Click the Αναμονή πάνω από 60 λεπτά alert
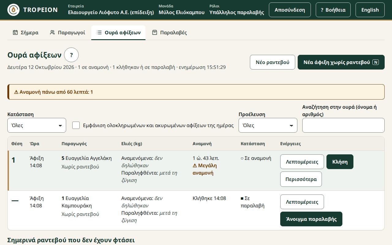The image size is (392, 245). click(196, 92)
